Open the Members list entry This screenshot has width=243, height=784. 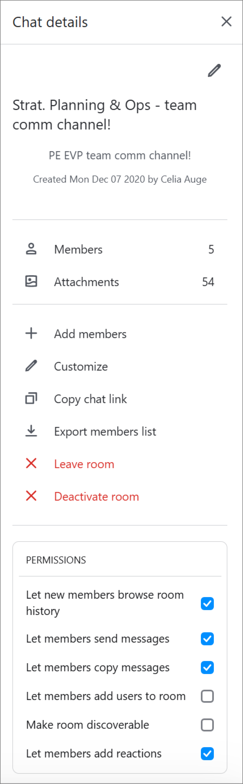point(120,249)
